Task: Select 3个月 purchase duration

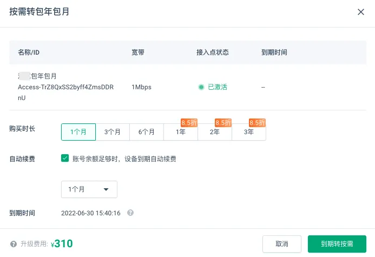Action: tap(113, 132)
